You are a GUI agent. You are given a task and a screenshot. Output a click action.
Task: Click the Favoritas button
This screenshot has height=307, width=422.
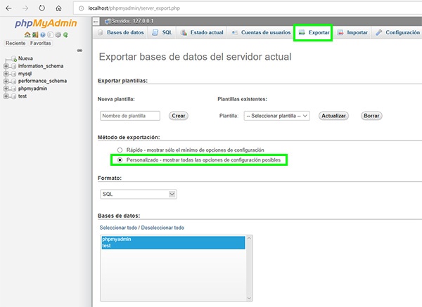click(40, 44)
